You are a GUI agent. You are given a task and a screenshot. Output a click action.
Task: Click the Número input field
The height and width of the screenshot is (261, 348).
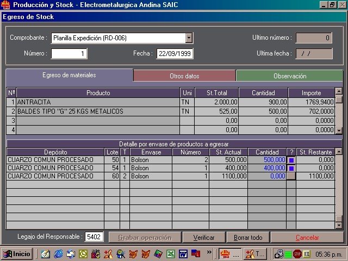point(69,53)
